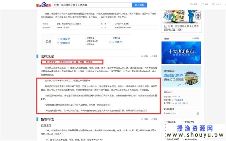Jump to 法律规定 in the table of contents

click(x=64, y=39)
